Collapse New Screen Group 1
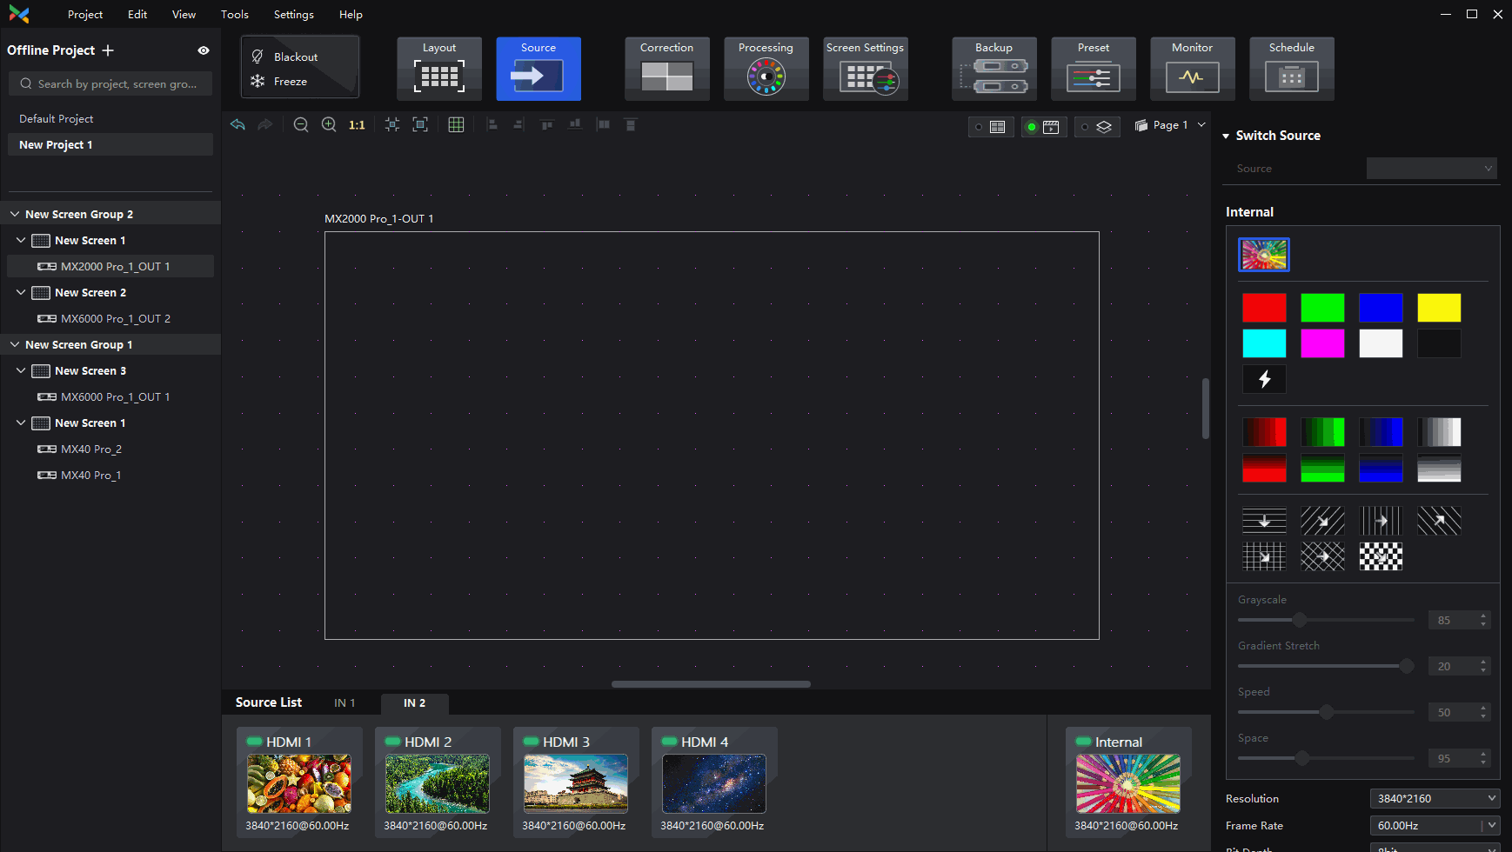 click(x=15, y=344)
